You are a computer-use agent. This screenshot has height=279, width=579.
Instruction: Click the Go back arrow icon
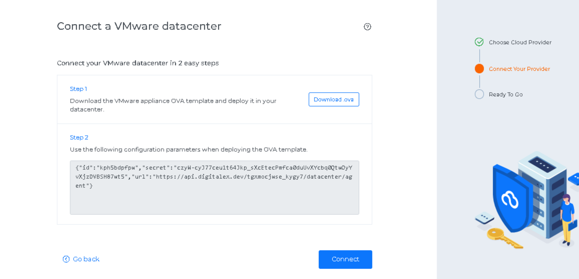66,259
